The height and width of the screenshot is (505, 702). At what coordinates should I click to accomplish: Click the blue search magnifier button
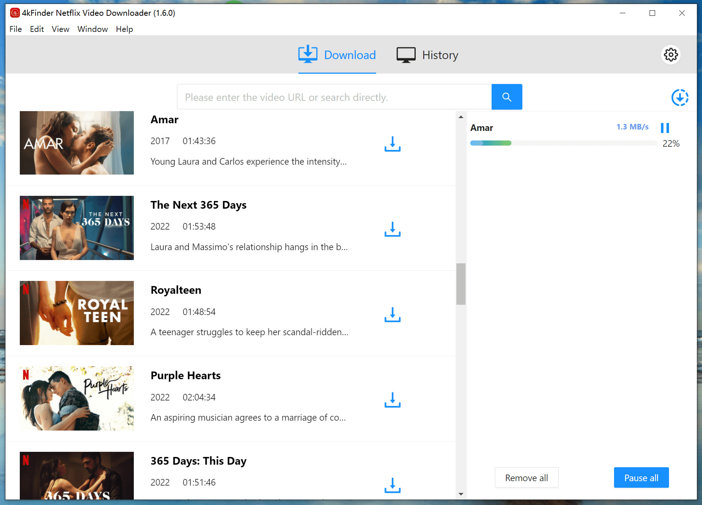(507, 97)
